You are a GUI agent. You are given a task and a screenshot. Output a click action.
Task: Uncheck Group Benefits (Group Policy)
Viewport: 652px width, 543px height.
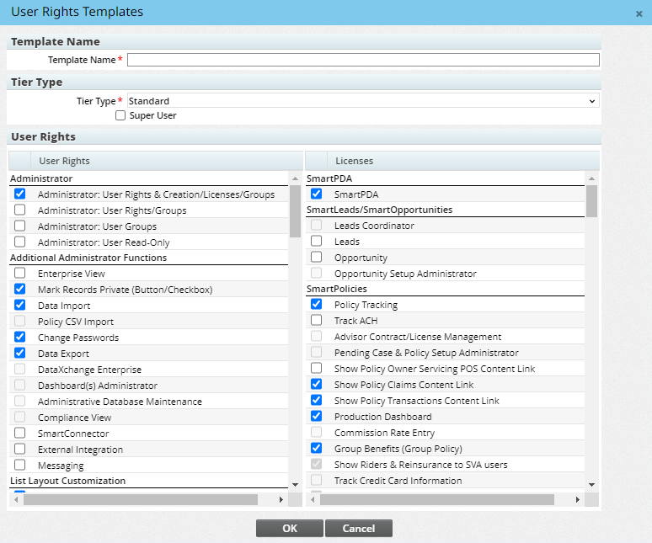[x=316, y=448]
